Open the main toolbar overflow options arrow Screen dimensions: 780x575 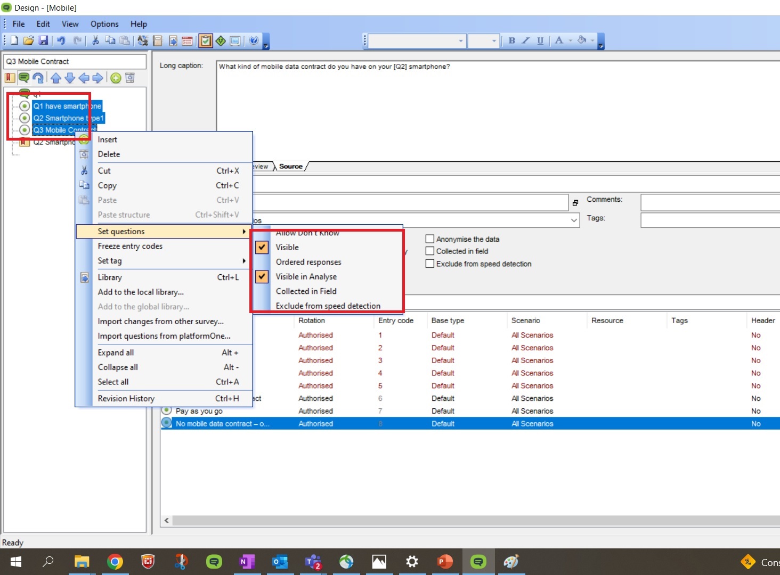point(266,42)
